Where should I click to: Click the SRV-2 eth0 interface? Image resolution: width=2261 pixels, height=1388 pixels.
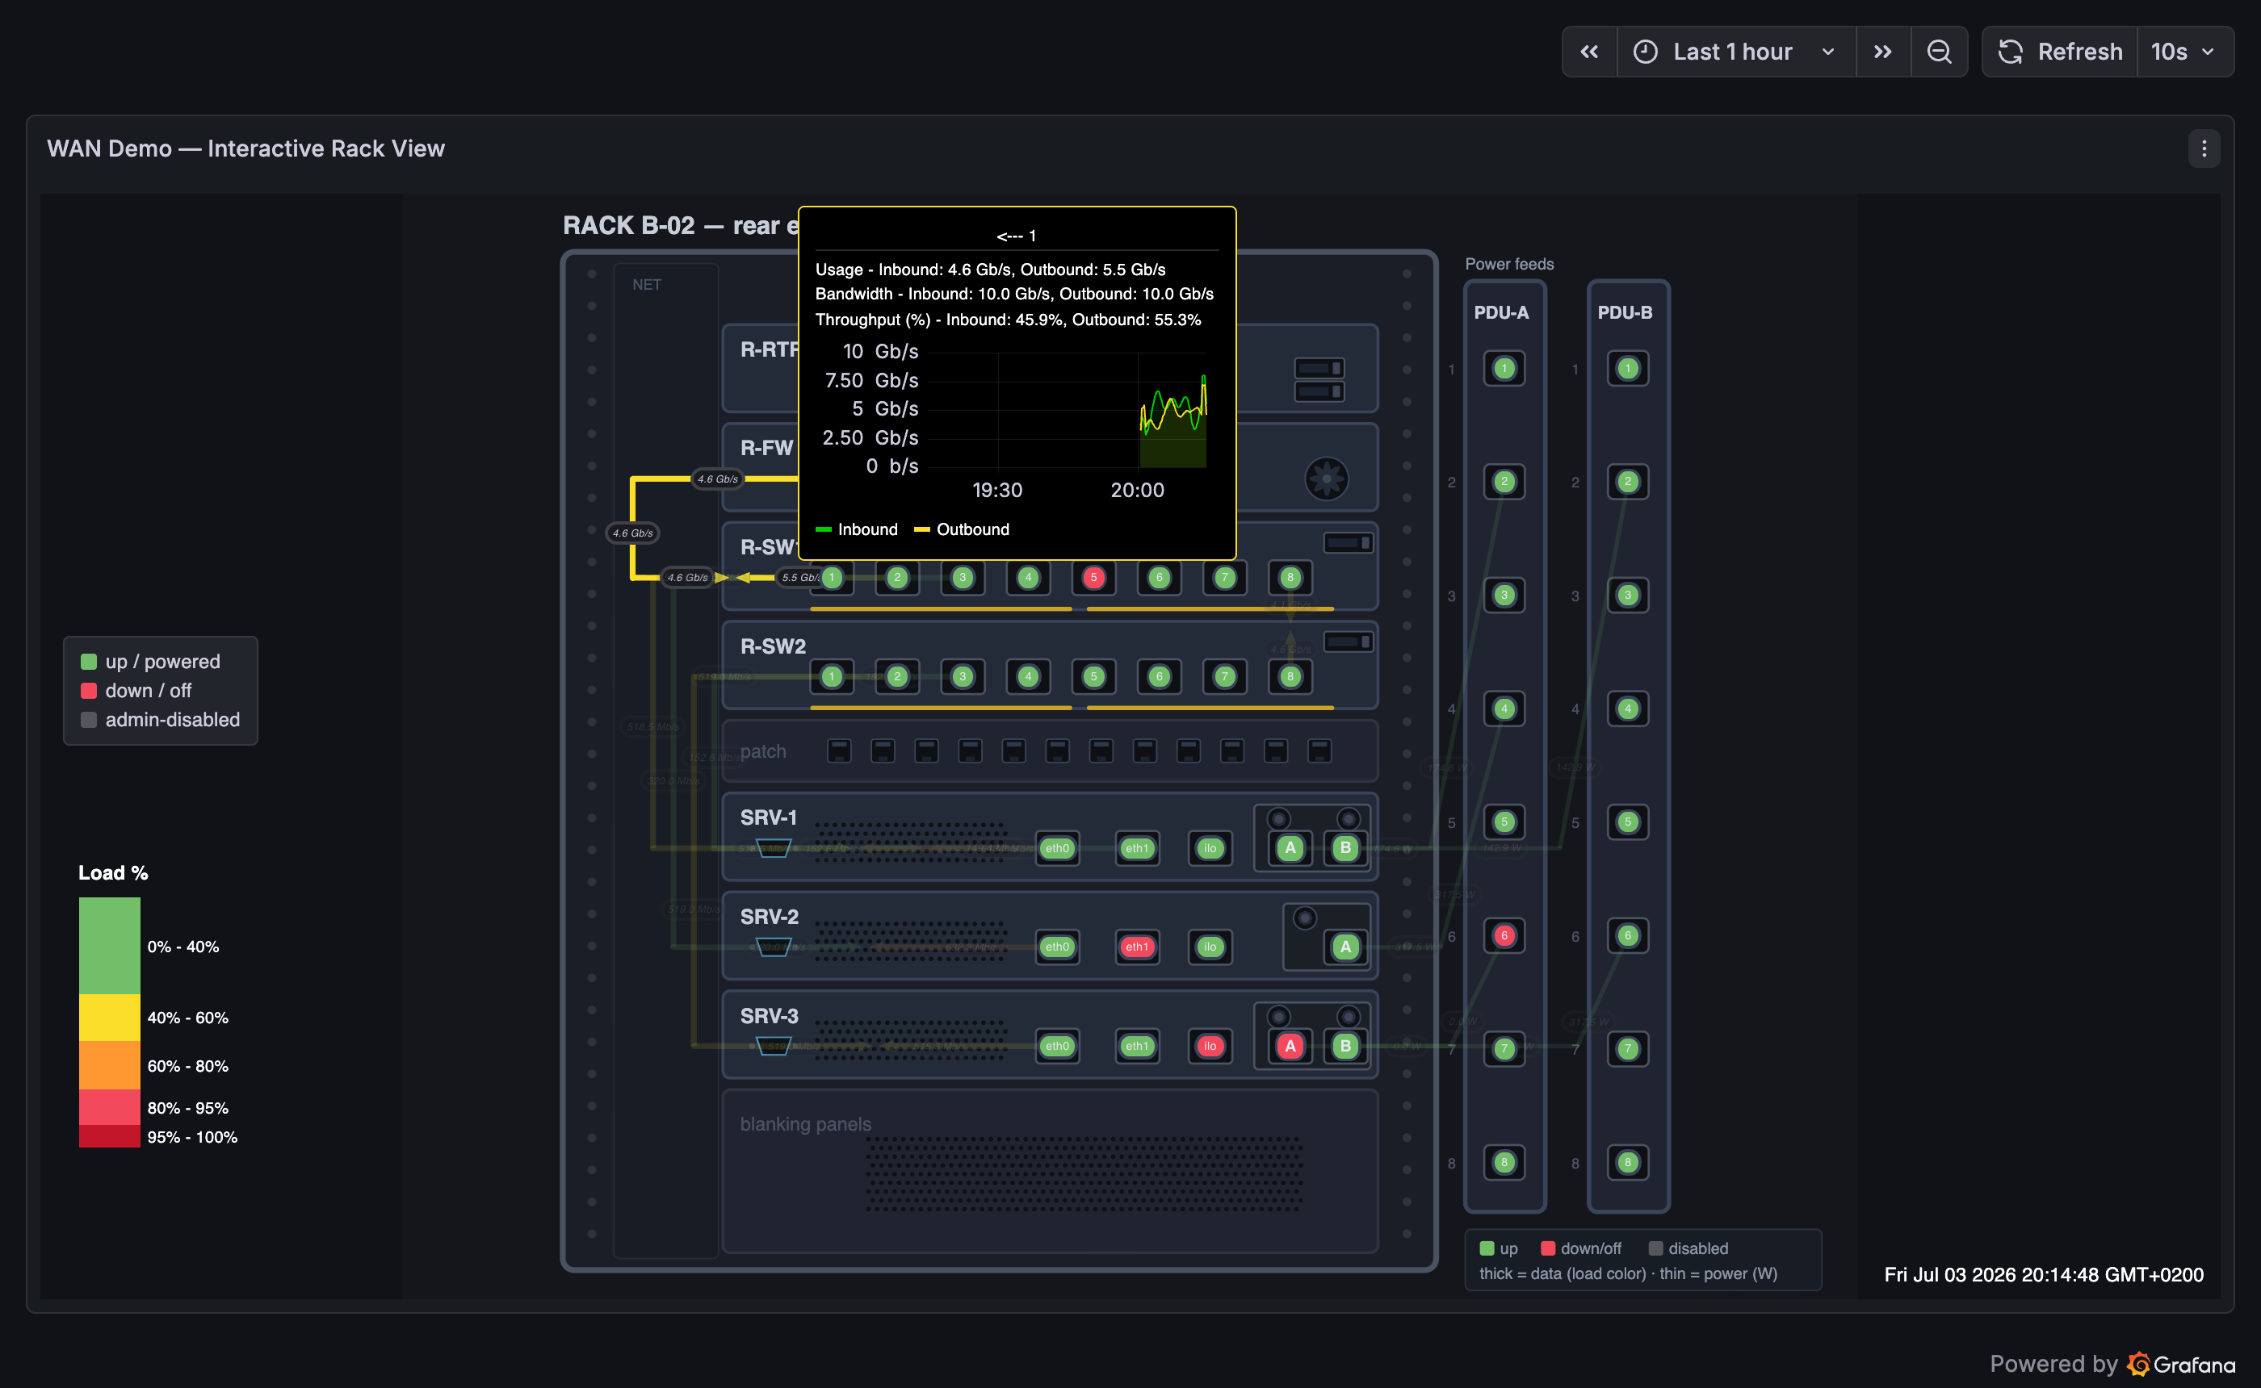pyautogui.click(x=1058, y=947)
